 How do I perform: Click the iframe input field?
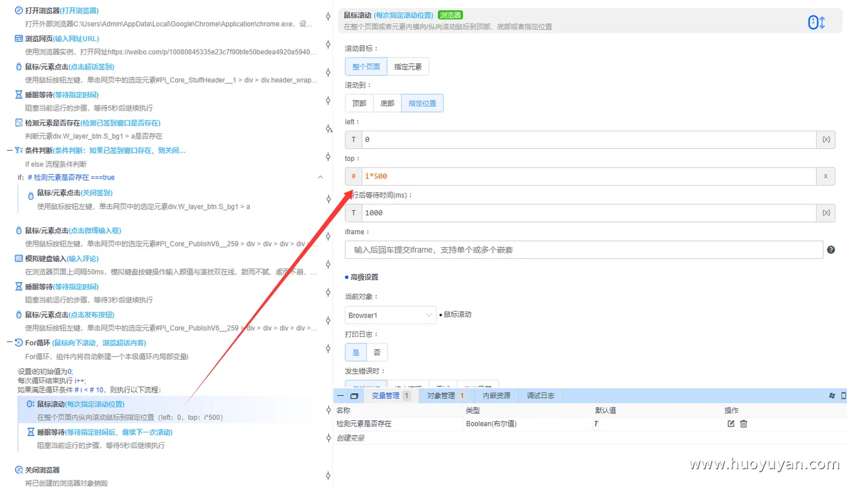click(x=584, y=250)
